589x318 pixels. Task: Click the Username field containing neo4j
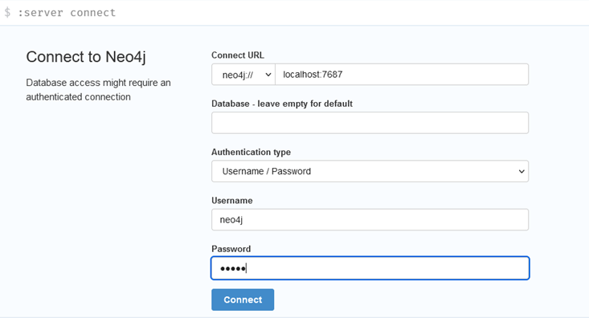click(x=370, y=220)
